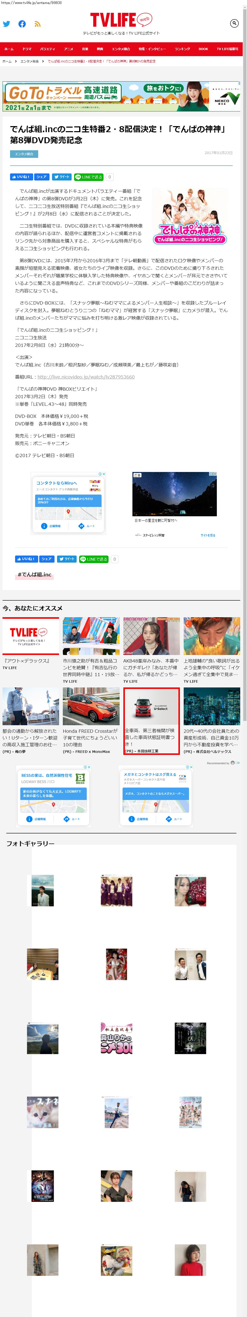Viewport: 247px width, 1317px height.
Task: Open the 音楽 menu item
Action: (85, 49)
